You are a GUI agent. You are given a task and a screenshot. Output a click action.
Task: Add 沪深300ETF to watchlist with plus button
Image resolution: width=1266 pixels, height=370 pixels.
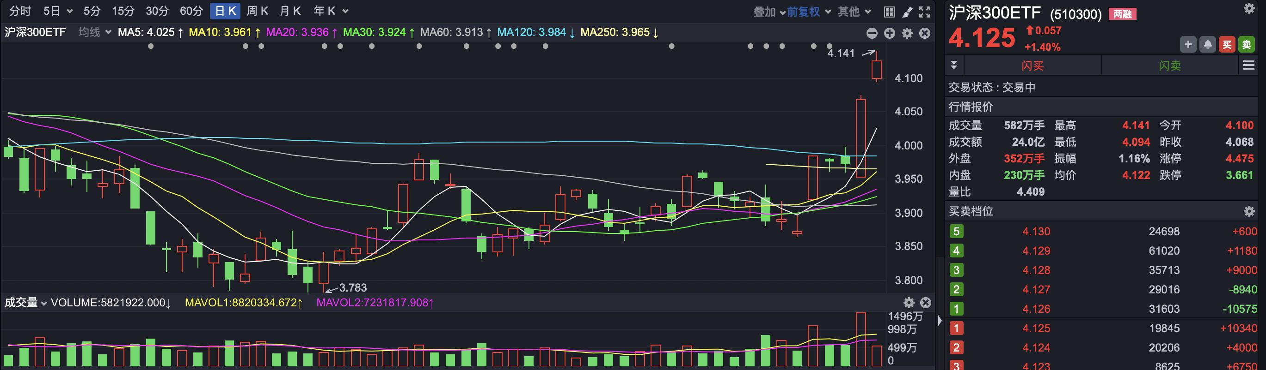pos(1188,45)
